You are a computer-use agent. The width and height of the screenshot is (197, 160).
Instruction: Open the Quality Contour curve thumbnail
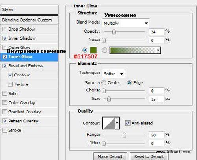(x=109, y=123)
